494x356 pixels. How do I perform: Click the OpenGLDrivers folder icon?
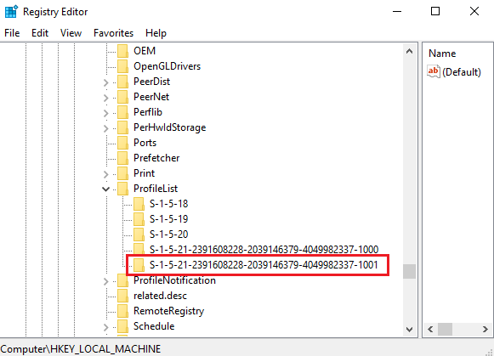coord(122,66)
